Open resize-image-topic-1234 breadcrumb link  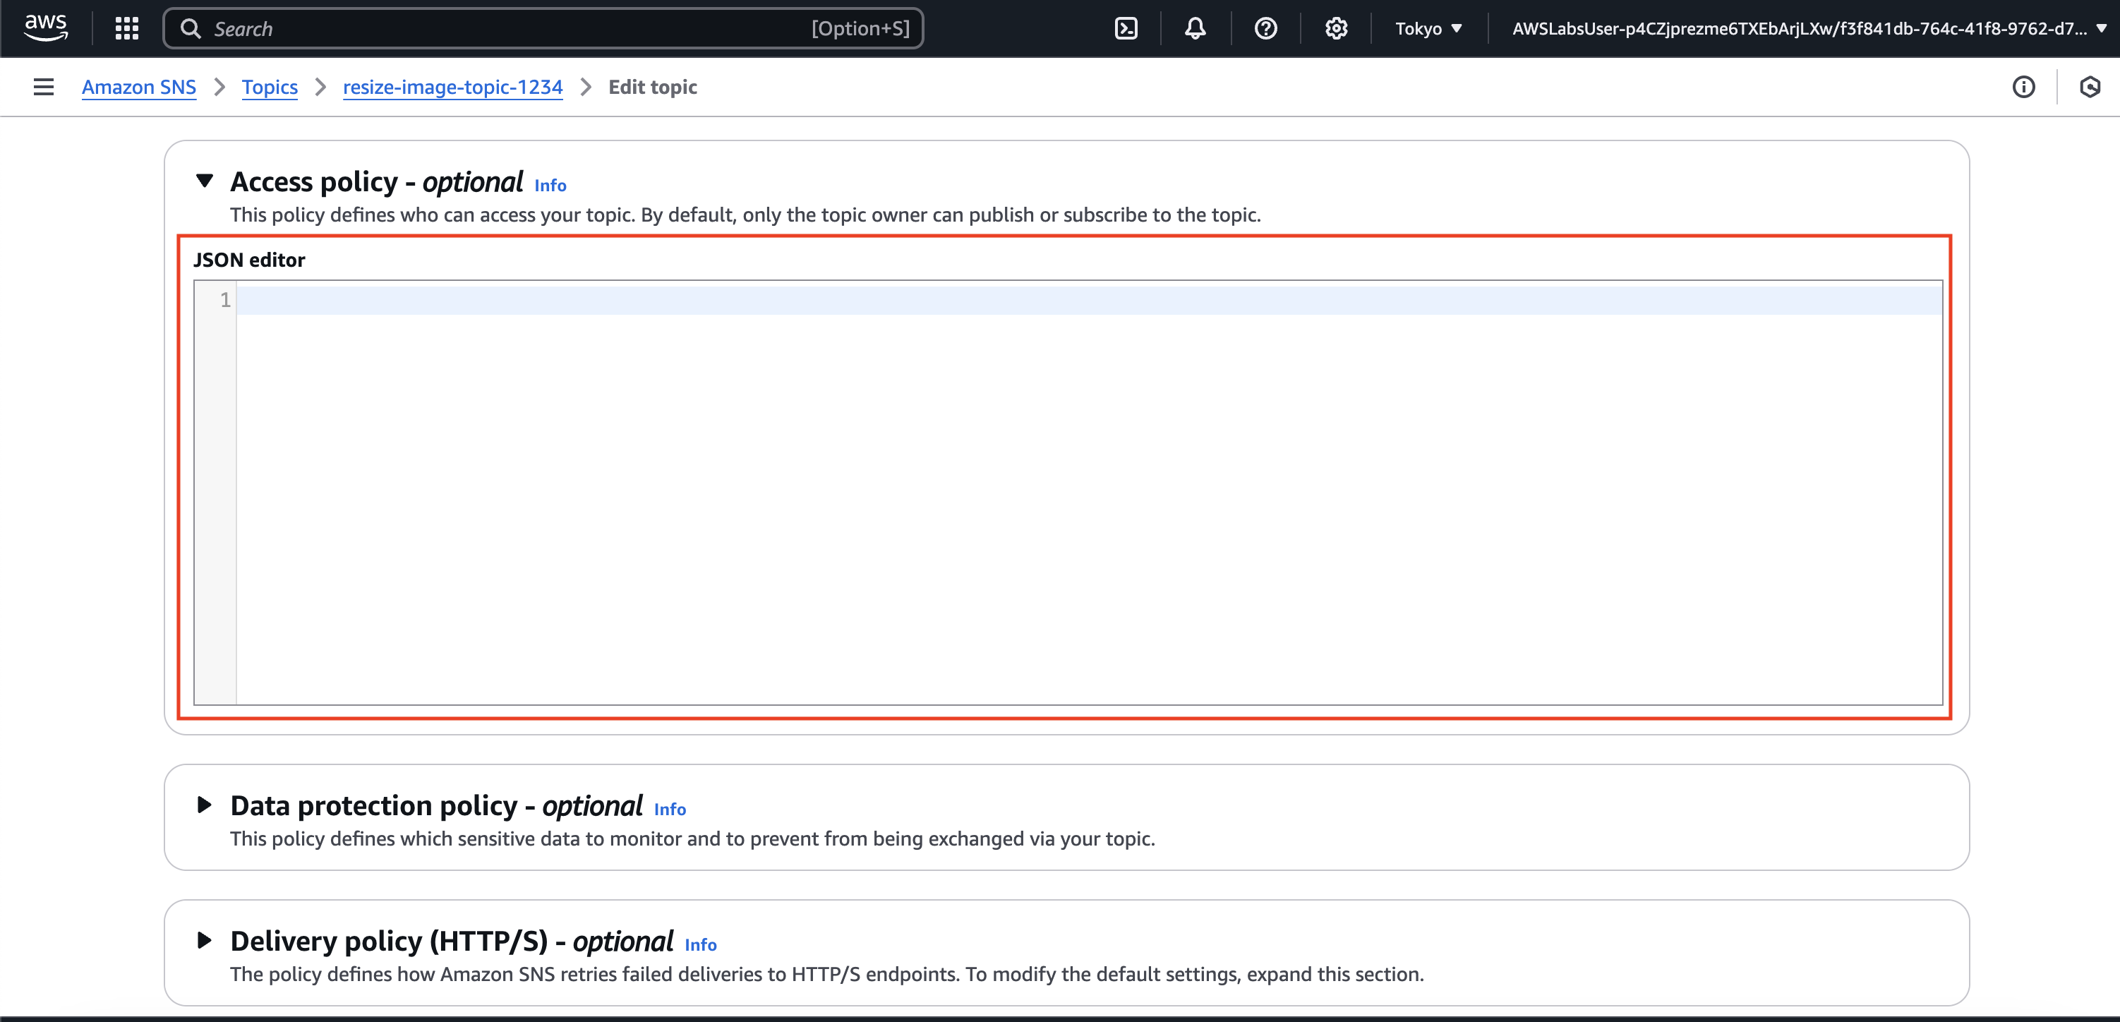pos(452,88)
